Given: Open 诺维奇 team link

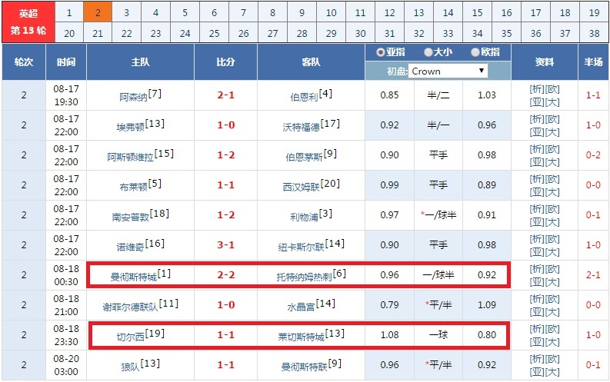Looking at the screenshot, I should [130, 247].
